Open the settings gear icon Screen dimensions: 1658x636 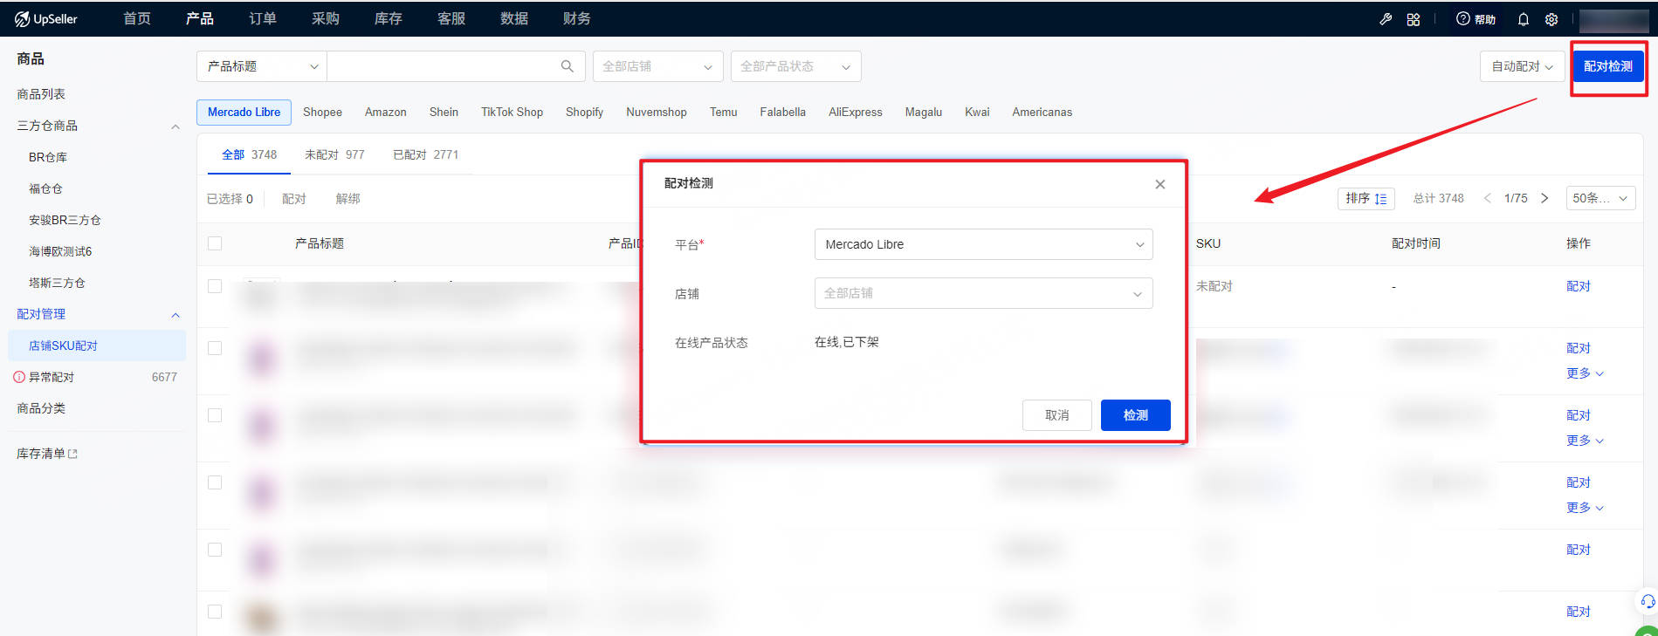point(1551,19)
